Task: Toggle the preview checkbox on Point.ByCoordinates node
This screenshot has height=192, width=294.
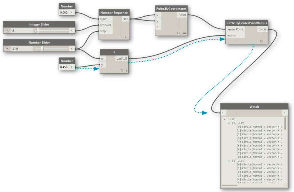Action: 179,33
